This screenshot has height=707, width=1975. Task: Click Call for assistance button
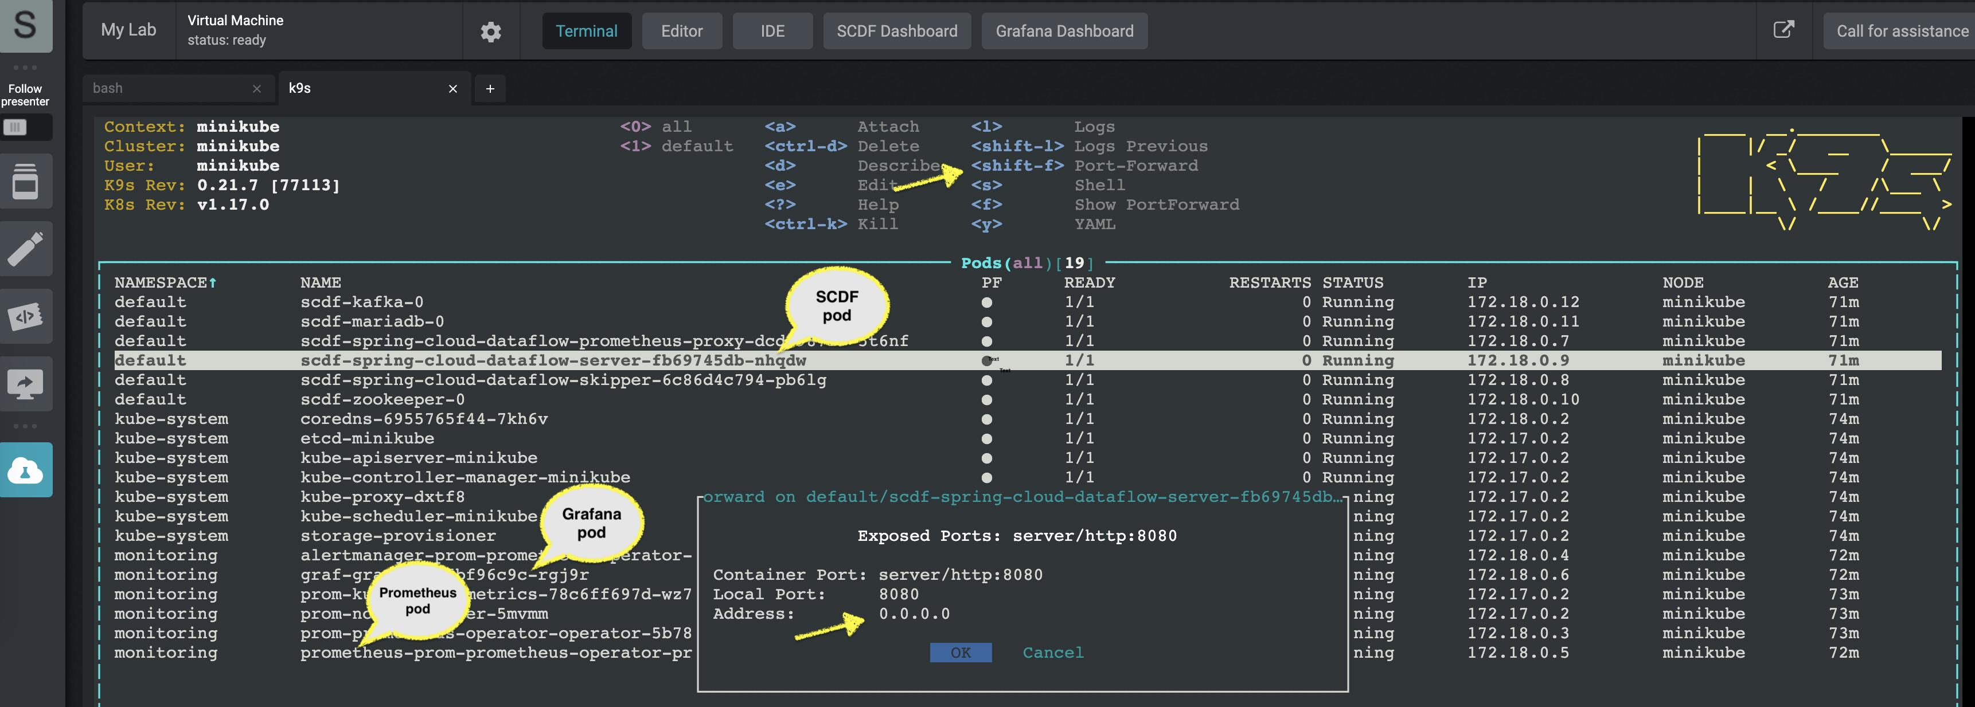click(1902, 32)
